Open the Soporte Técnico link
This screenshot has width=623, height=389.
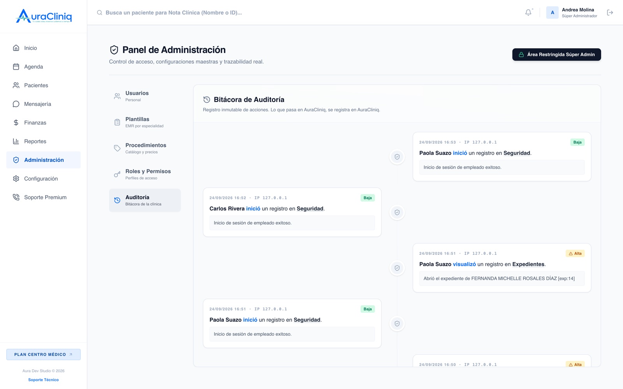pyautogui.click(x=44, y=380)
